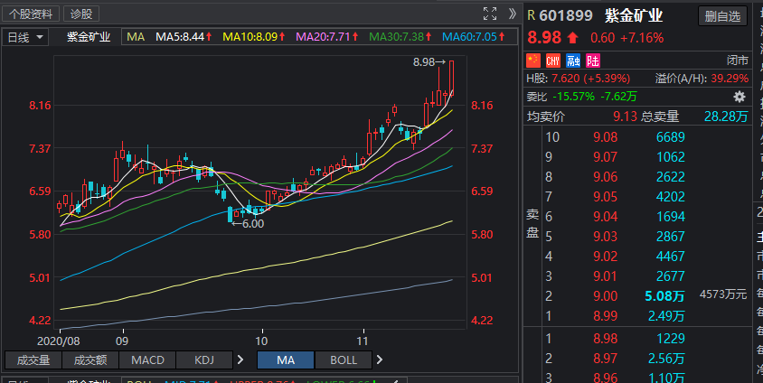This screenshot has height=383, width=763.
Task: Select the buy level 2 price 8.97
Action: [x=606, y=359]
